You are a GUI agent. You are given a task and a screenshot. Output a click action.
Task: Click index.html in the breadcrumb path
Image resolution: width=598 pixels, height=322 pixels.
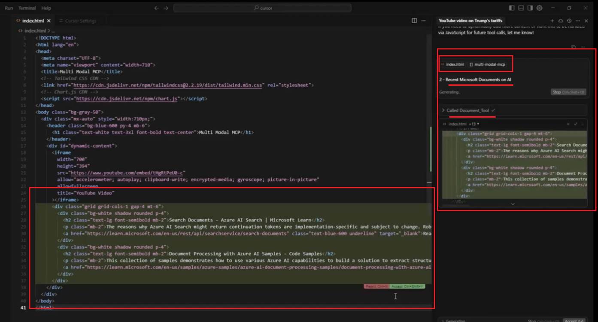tap(35, 31)
